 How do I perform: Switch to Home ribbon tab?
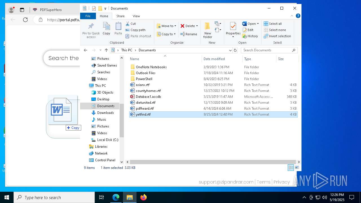coord(104,16)
